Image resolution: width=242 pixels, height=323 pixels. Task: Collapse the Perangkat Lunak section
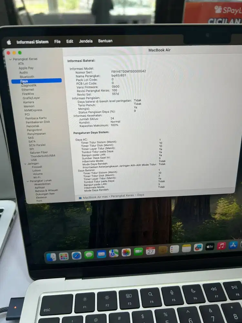(x=27, y=181)
